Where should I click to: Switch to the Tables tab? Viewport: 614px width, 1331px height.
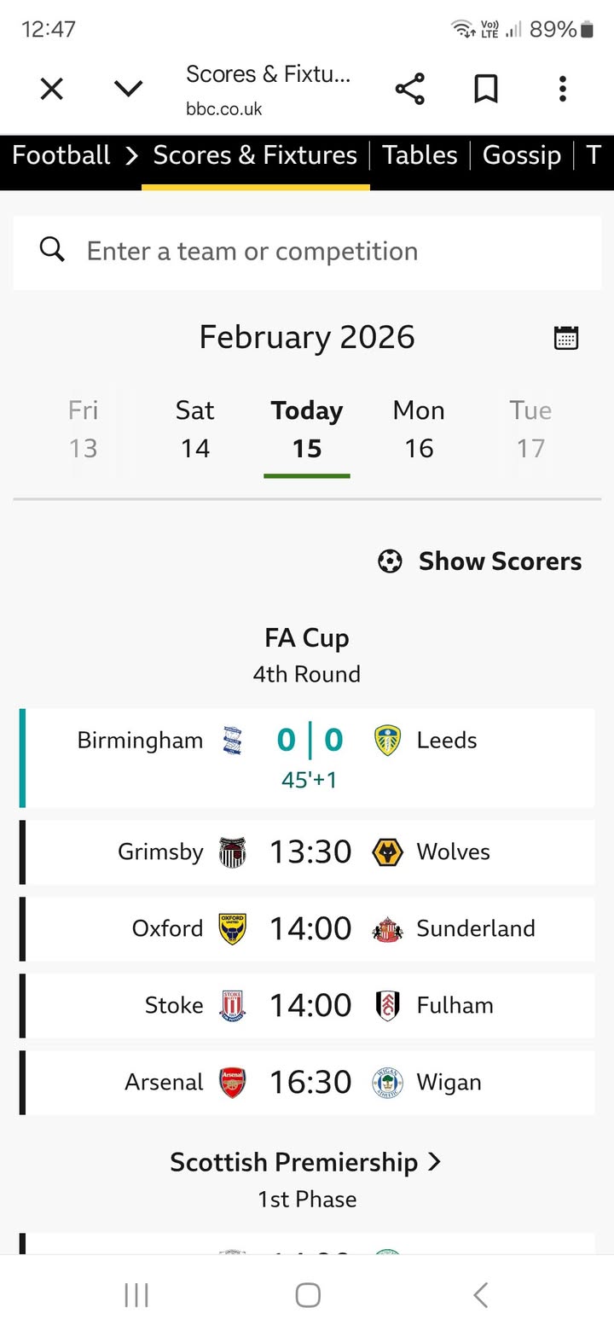tap(420, 155)
